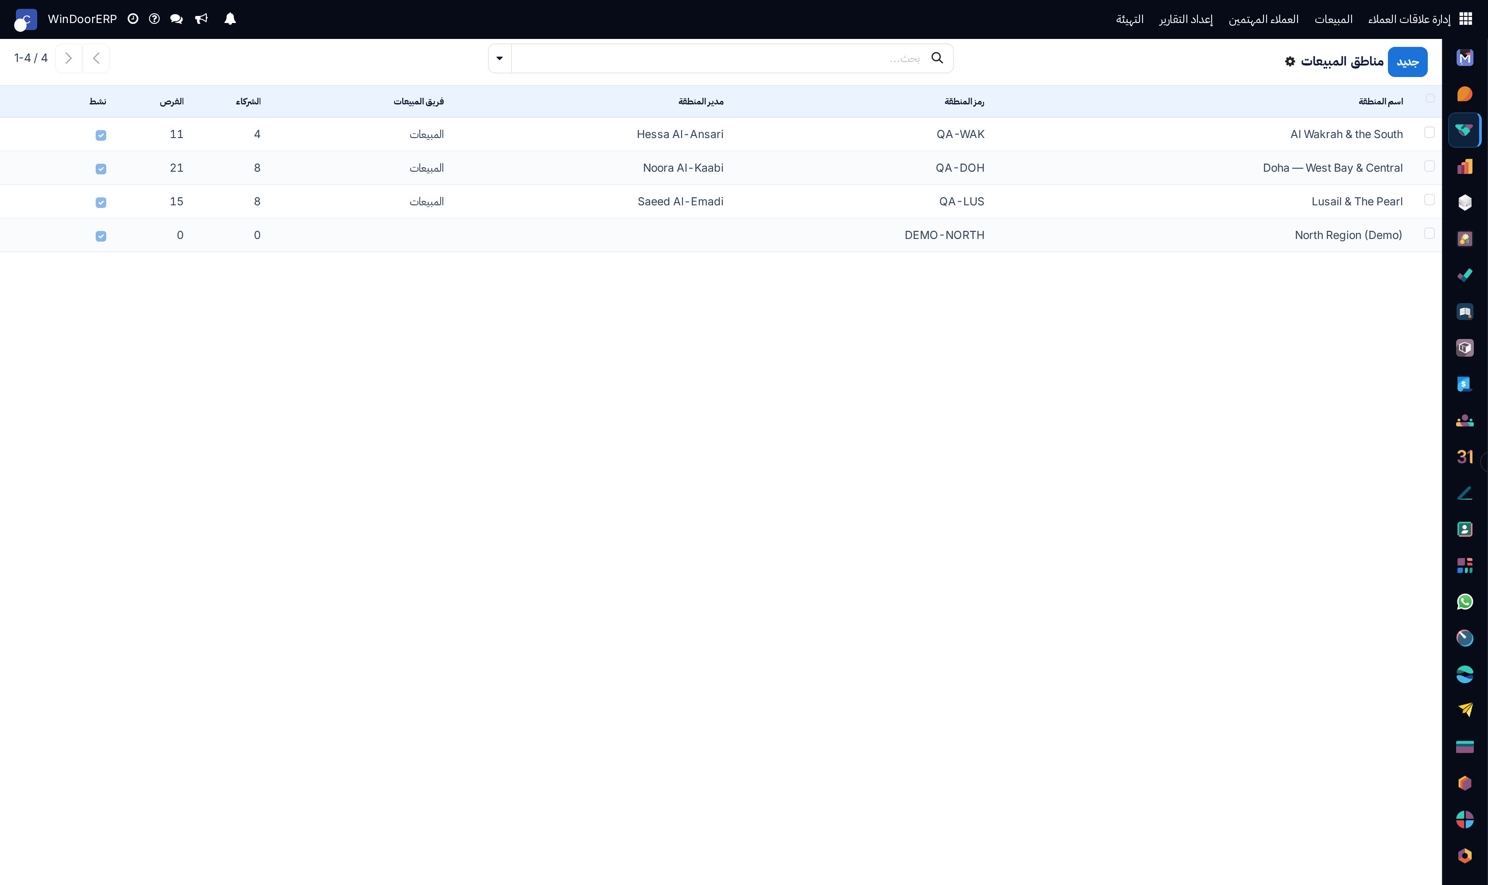
Task: Open the 31 calendar app icon
Action: point(1465,457)
